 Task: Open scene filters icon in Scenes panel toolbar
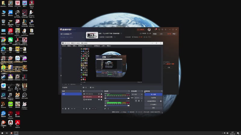tap(69, 109)
